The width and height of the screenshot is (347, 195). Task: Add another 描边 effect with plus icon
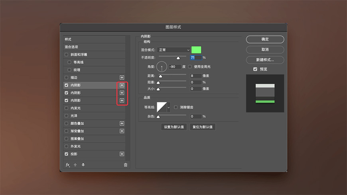tap(122, 78)
